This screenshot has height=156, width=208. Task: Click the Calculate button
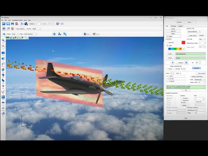(196, 68)
